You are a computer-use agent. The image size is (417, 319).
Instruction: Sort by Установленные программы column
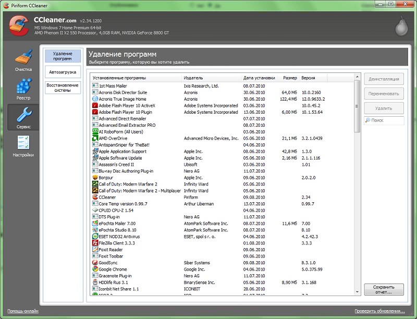point(136,78)
